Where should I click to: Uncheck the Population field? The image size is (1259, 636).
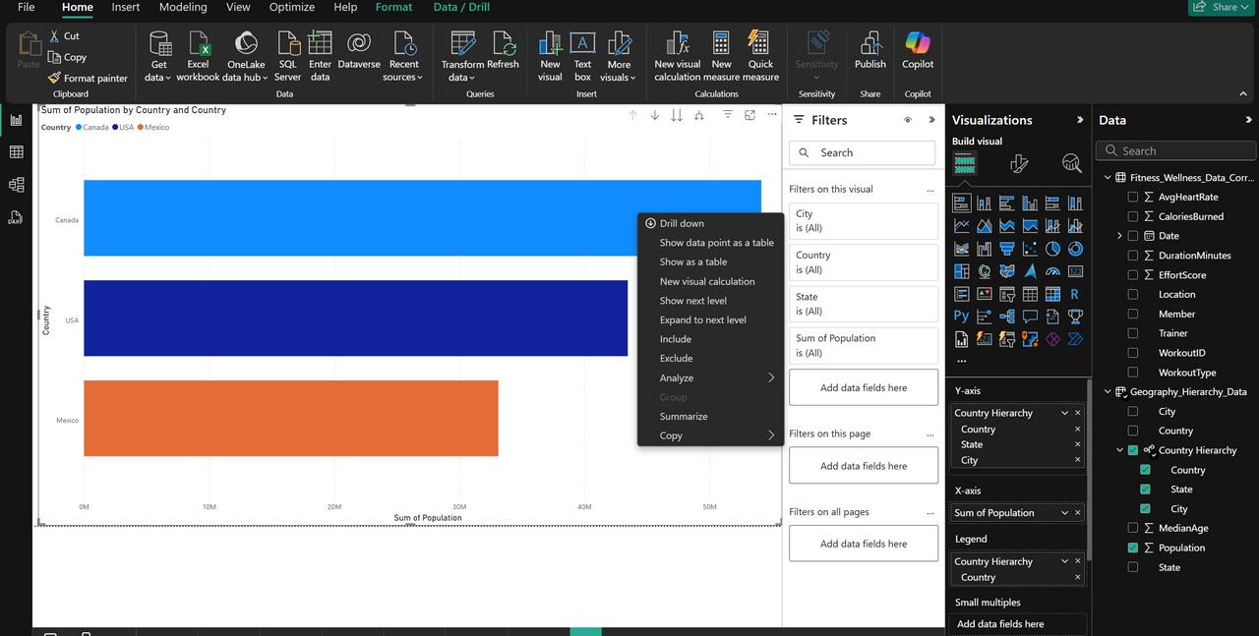1133,548
